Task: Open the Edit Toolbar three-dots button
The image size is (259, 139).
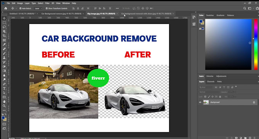Action: (x=4, y=110)
